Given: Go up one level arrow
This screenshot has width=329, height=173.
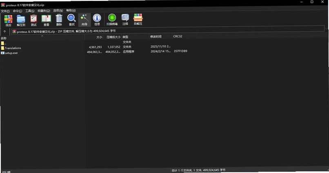Looking at the screenshot, I should point(4,32).
